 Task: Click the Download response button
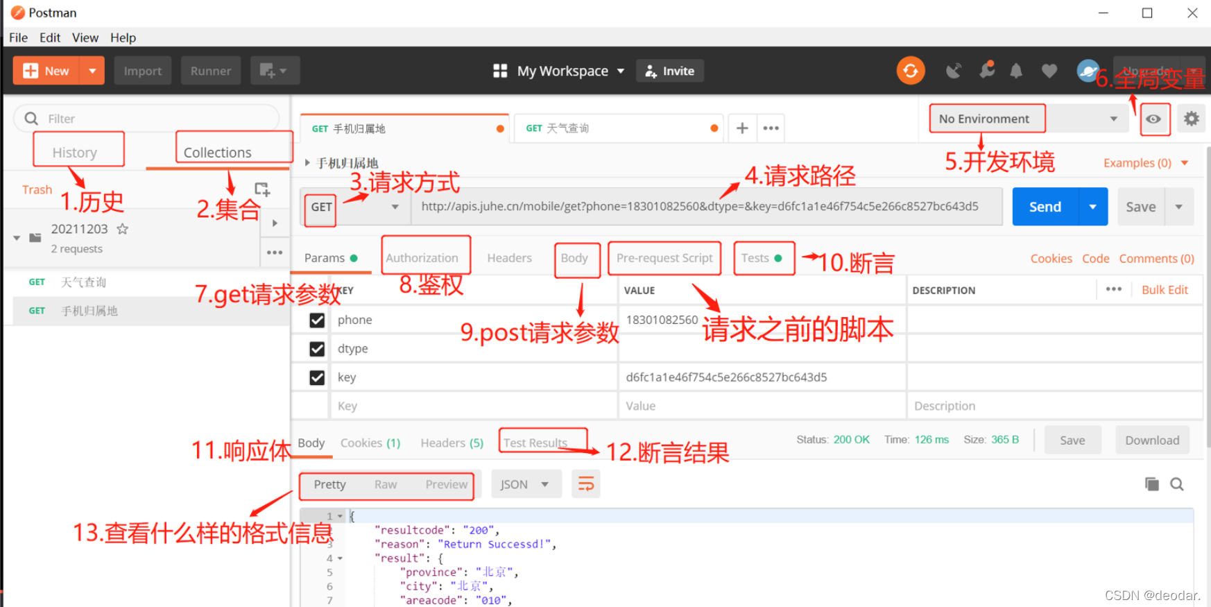point(1152,441)
